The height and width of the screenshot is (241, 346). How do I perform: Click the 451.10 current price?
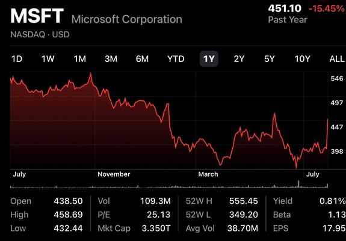(x=285, y=8)
